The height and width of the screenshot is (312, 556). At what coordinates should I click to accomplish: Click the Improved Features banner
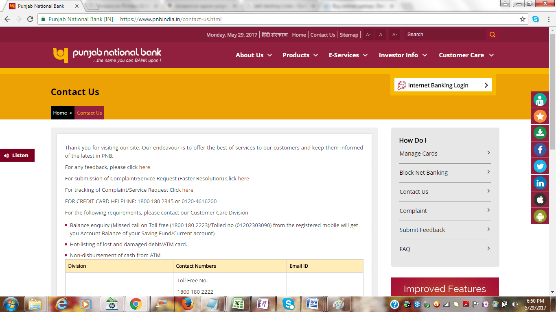pos(445,287)
